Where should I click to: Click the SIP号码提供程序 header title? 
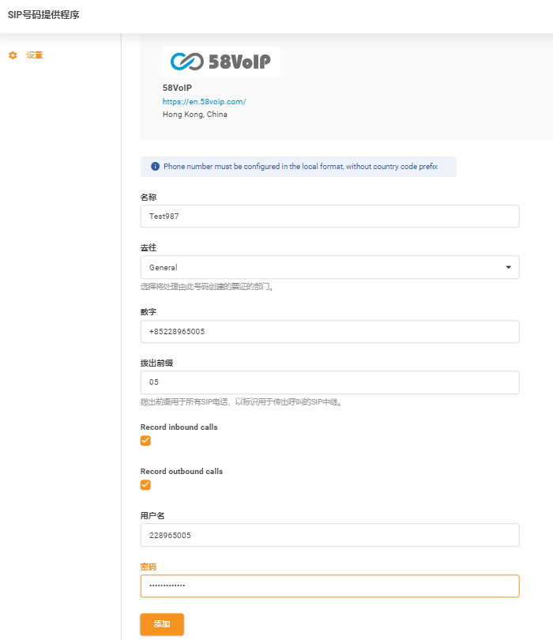pyautogui.click(x=45, y=14)
